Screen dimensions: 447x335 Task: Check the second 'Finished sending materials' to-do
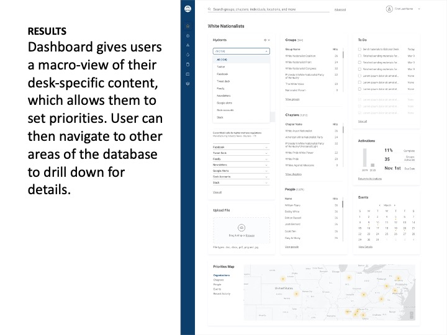(359, 63)
